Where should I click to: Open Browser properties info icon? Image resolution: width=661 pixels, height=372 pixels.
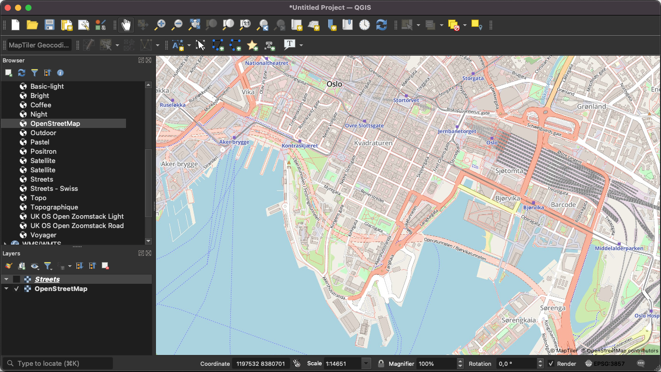(x=60, y=73)
